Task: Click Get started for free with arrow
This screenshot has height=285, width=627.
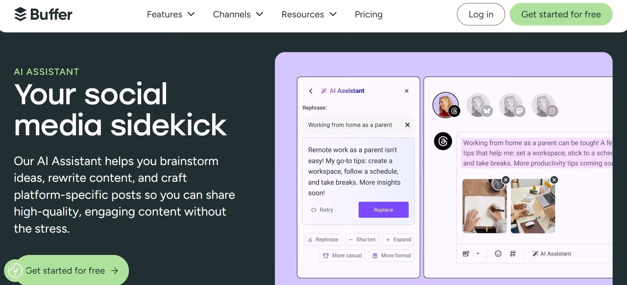Action: point(72,270)
